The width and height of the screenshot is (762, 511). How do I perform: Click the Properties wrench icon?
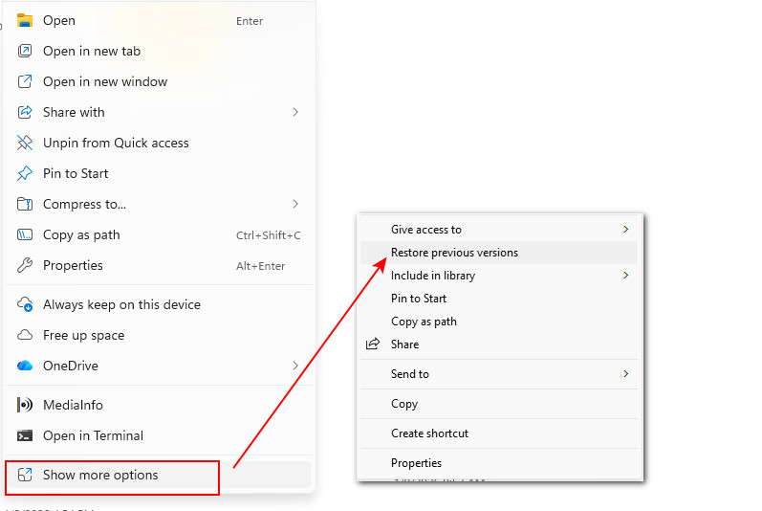(x=25, y=265)
